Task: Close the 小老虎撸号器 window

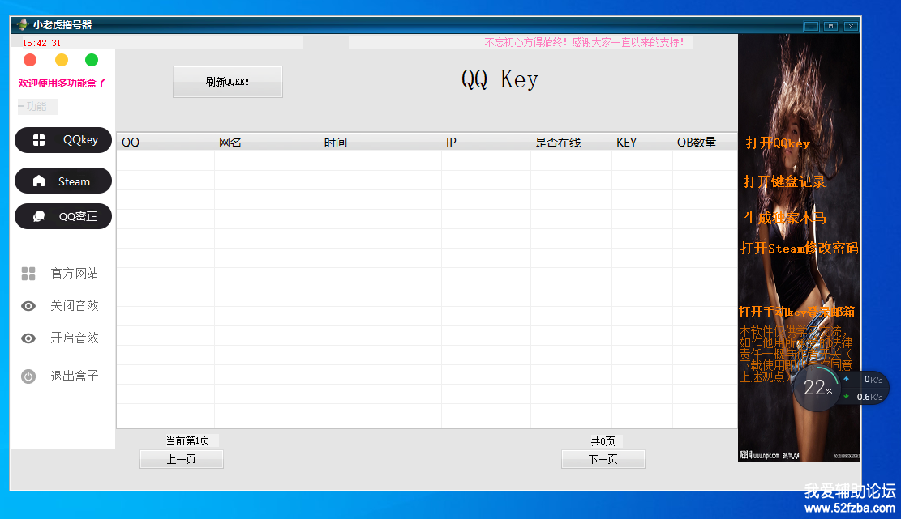Action: coord(851,27)
